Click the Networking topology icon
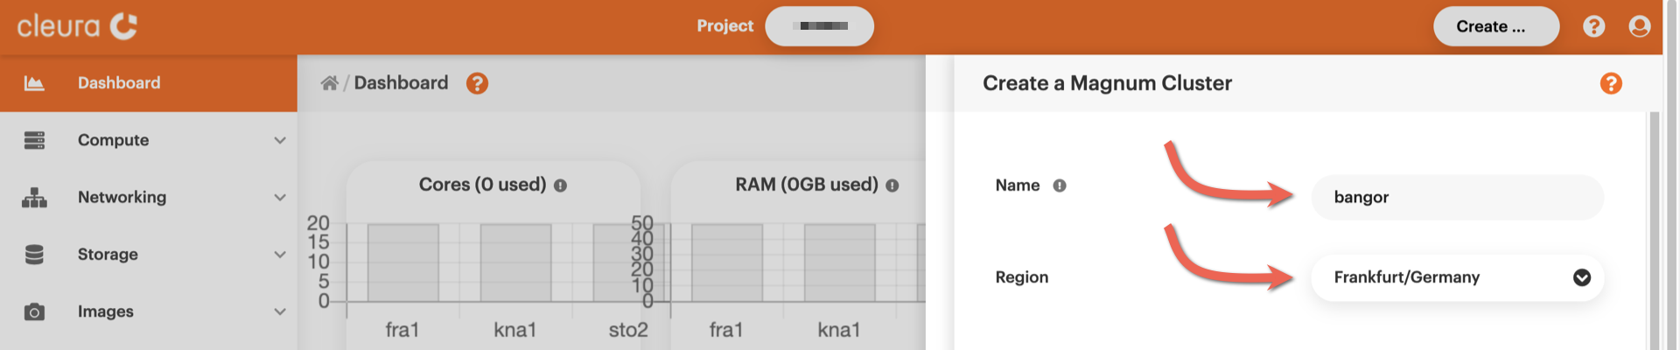 tap(34, 198)
